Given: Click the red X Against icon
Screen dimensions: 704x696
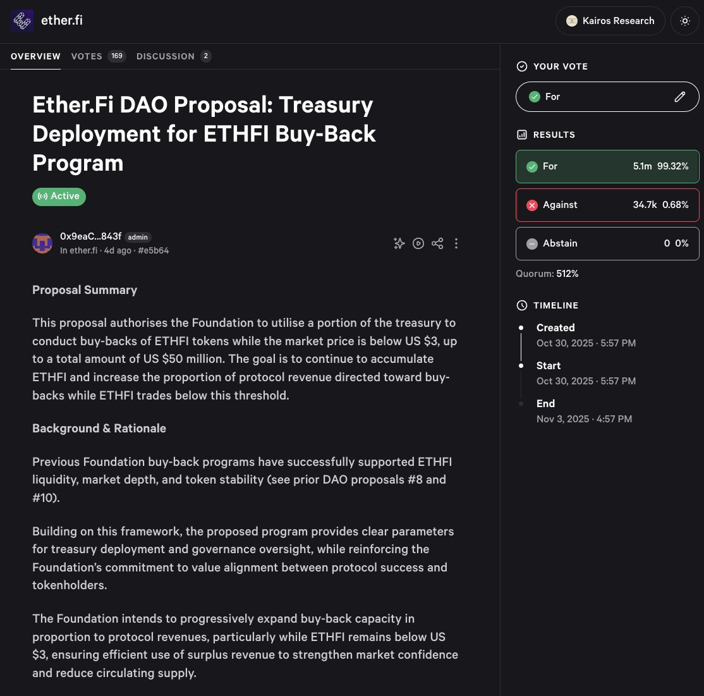Looking at the screenshot, I should point(532,205).
